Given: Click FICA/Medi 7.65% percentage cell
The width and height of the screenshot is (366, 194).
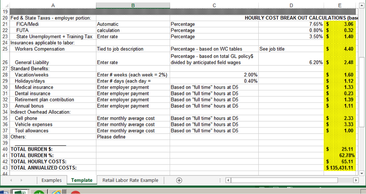Looking at the screenshot, I should point(291,24).
